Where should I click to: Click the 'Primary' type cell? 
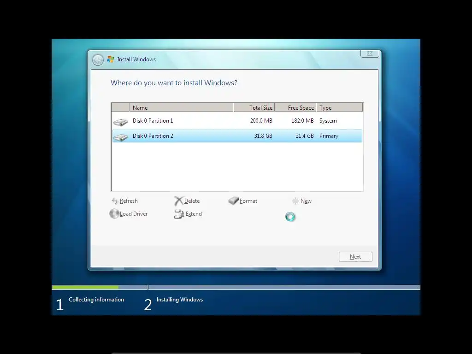pos(329,136)
